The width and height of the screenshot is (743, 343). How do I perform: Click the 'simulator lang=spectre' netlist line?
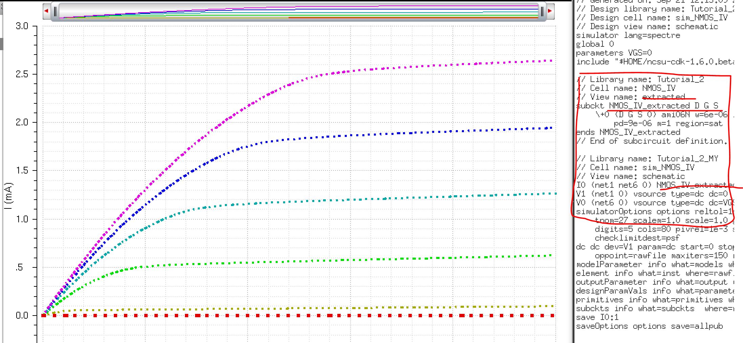(x=628, y=36)
